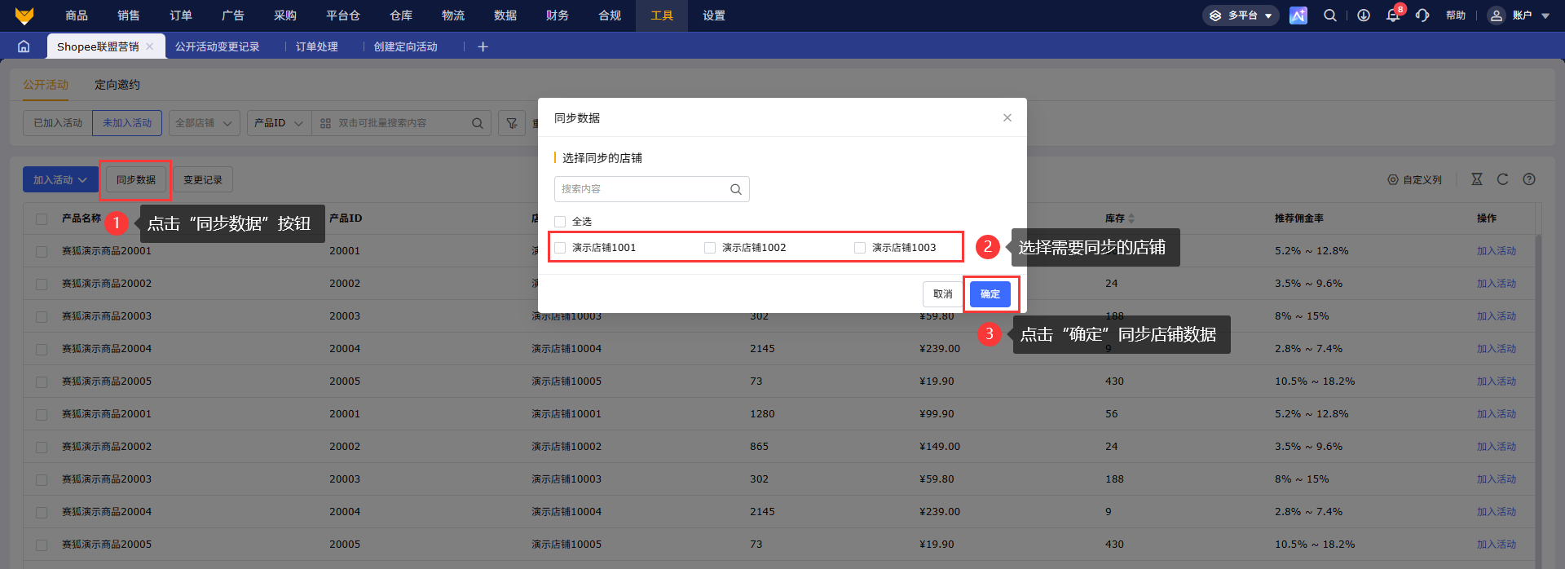Screen dimensions: 1565x569
Task: Click the table vertical scrollbar
Action: click(x=1538, y=399)
